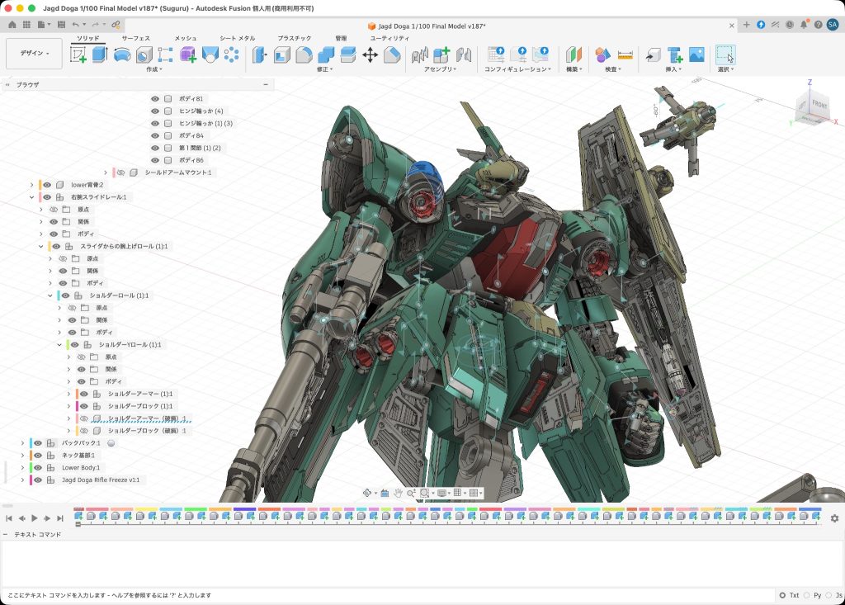Open the 検査 dropdown menu
Image resolution: width=845 pixels, height=605 pixels.
click(613, 69)
